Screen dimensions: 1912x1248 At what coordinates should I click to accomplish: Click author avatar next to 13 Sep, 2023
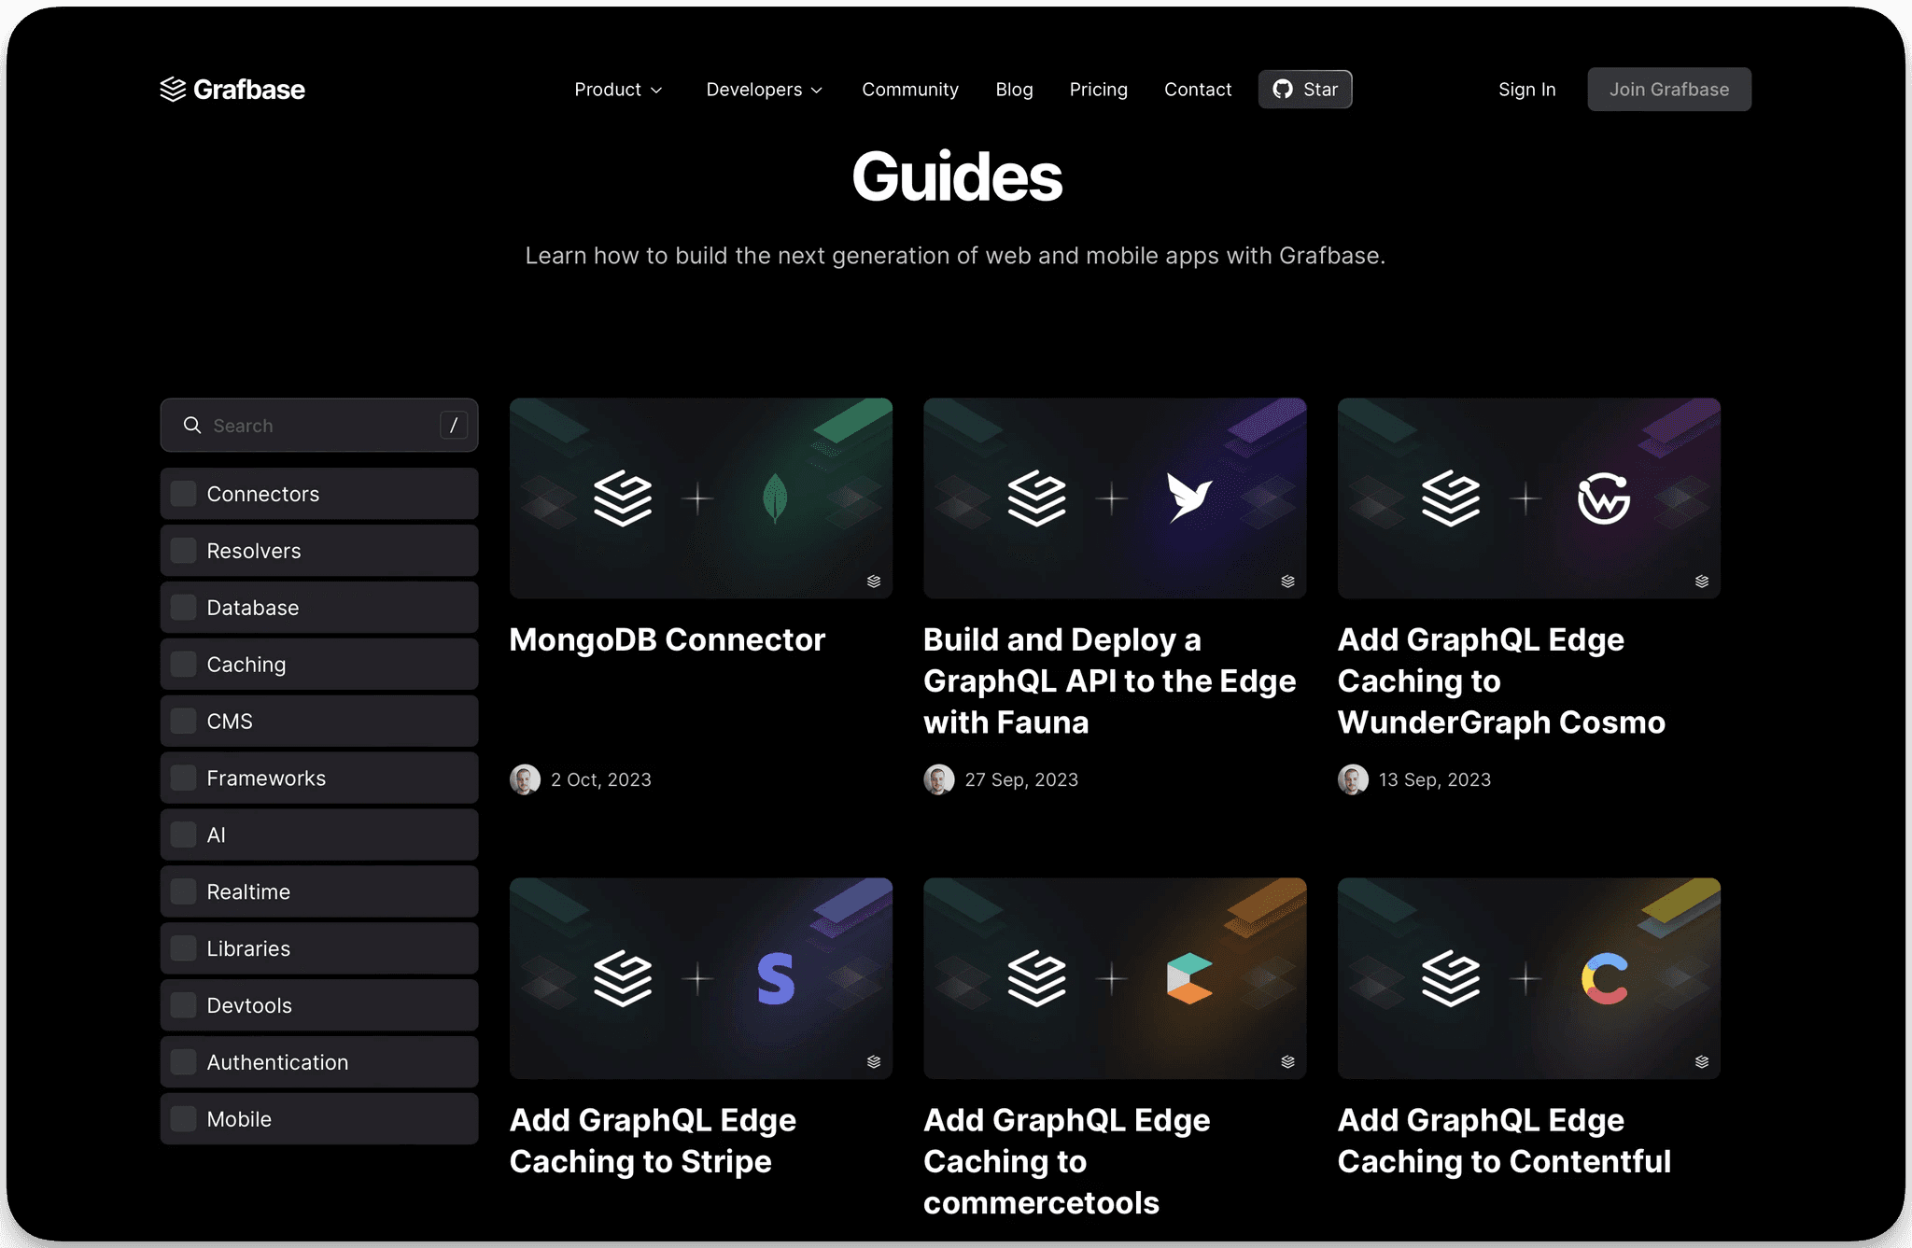point(1353,779)
